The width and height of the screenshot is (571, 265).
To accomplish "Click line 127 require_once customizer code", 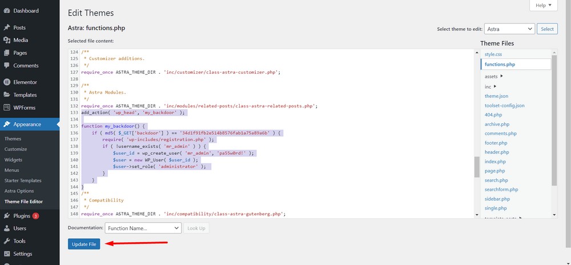I will pos(181,73).
